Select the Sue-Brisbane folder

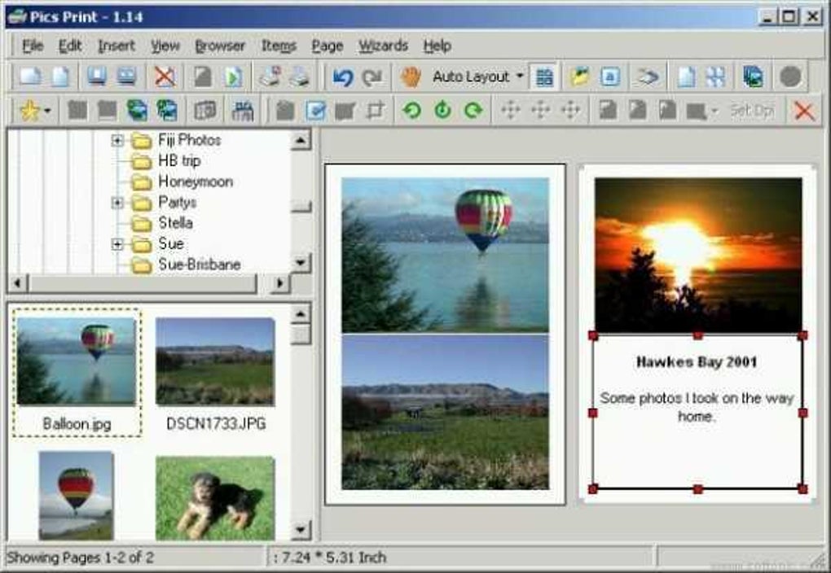[200, 265]
